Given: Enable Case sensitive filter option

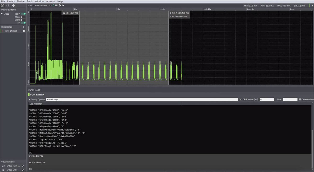Looking at the screenshot, I should 300,100.
